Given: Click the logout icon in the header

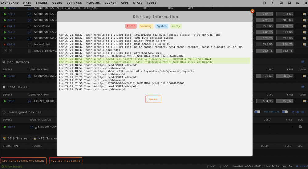Looking at the screenshot, I should point(265,3).
